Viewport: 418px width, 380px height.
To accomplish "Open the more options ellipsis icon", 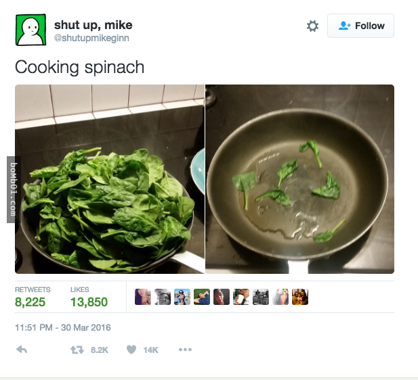I will pyautogui.click(x=185, y=350).
